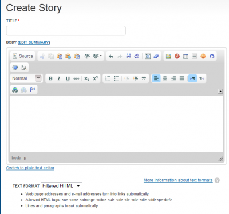This screenshot has height=214, width=229.
Task: Click inside the body editing area
Action: (116, 124)
